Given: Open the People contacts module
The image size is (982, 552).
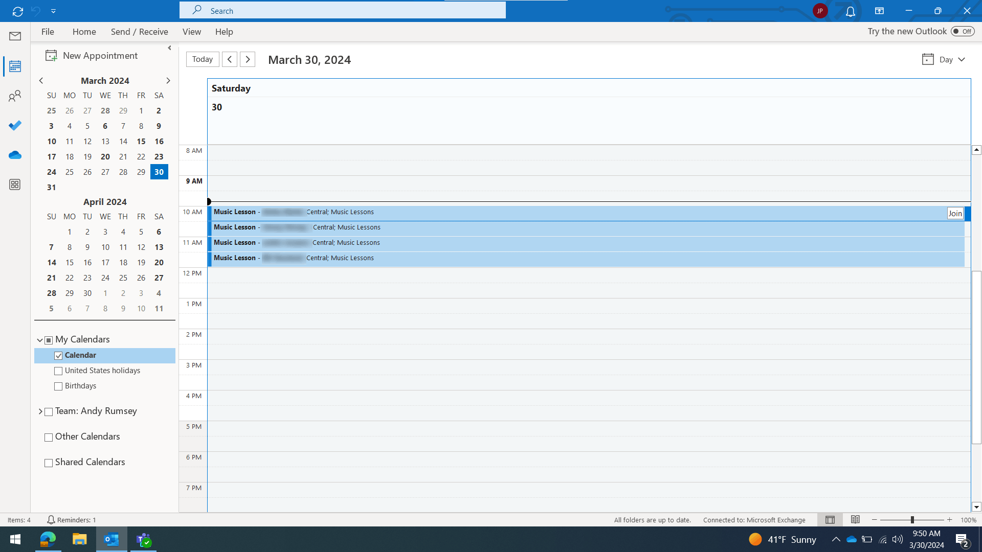Looking at the screenshot, I should [15, 96].
